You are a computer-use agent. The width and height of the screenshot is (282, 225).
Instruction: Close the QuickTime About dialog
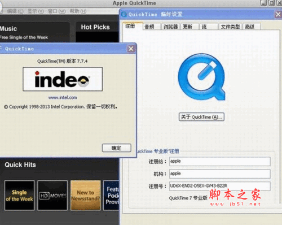click(131, 49)
